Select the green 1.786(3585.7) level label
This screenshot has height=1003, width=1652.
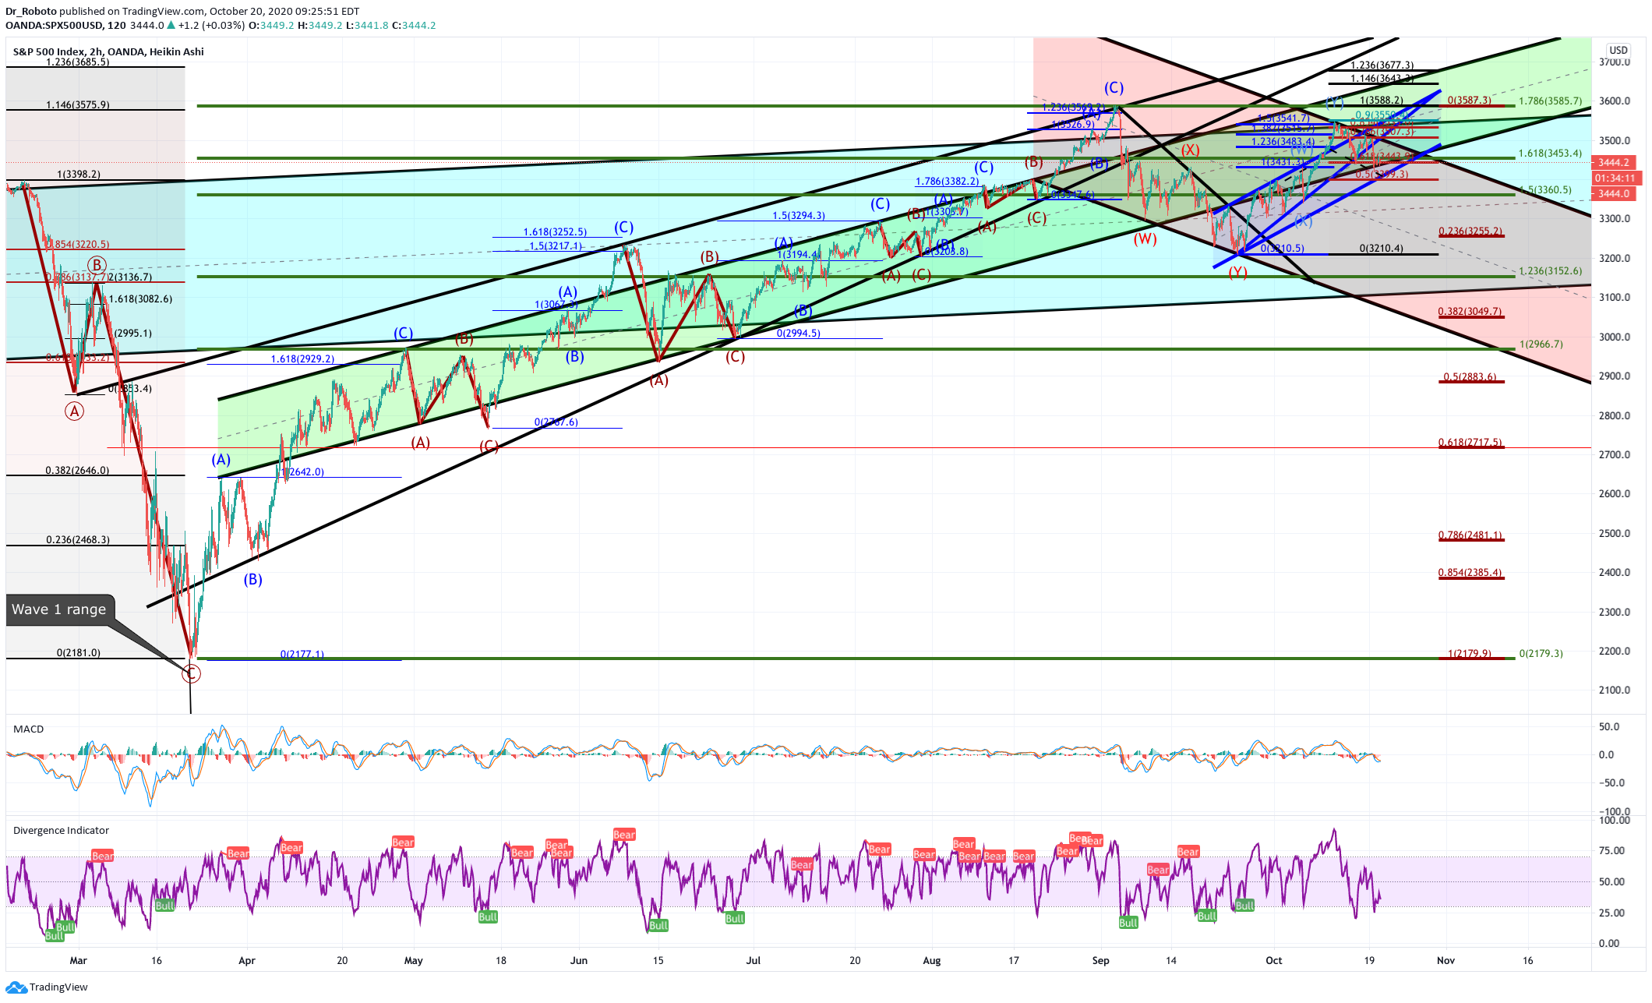pos(1551,101)
